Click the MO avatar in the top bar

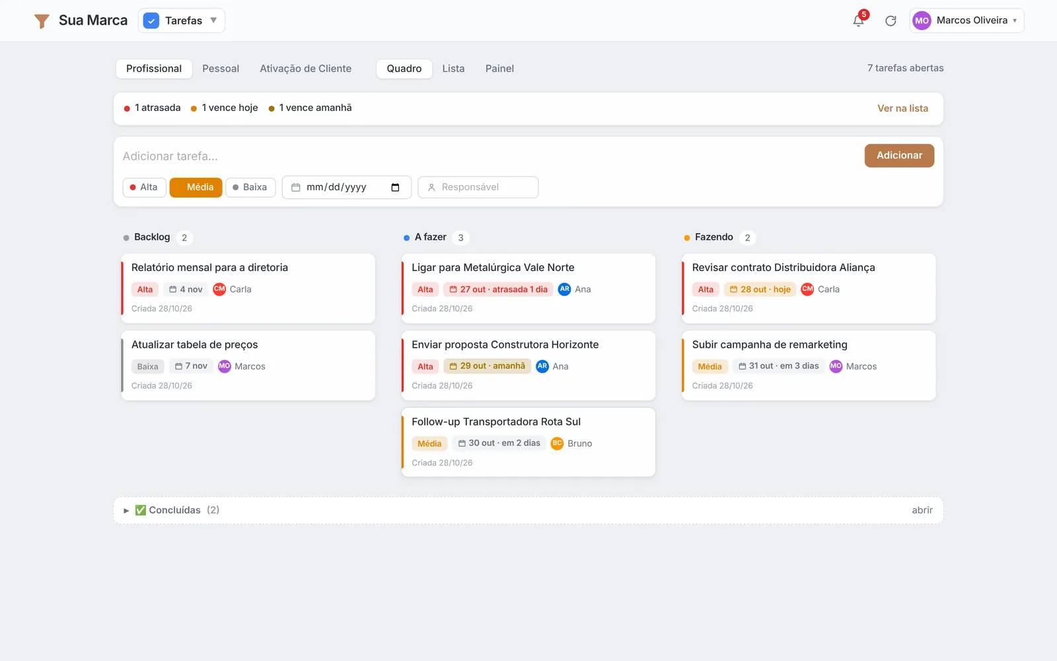(922, 20)
